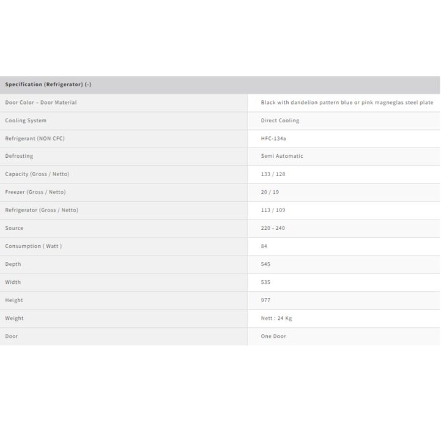Image resolution: width=444 pixels, height=444 pixels.
Task: Click the "Door Color – Door Material" row label
Action: 41,103
